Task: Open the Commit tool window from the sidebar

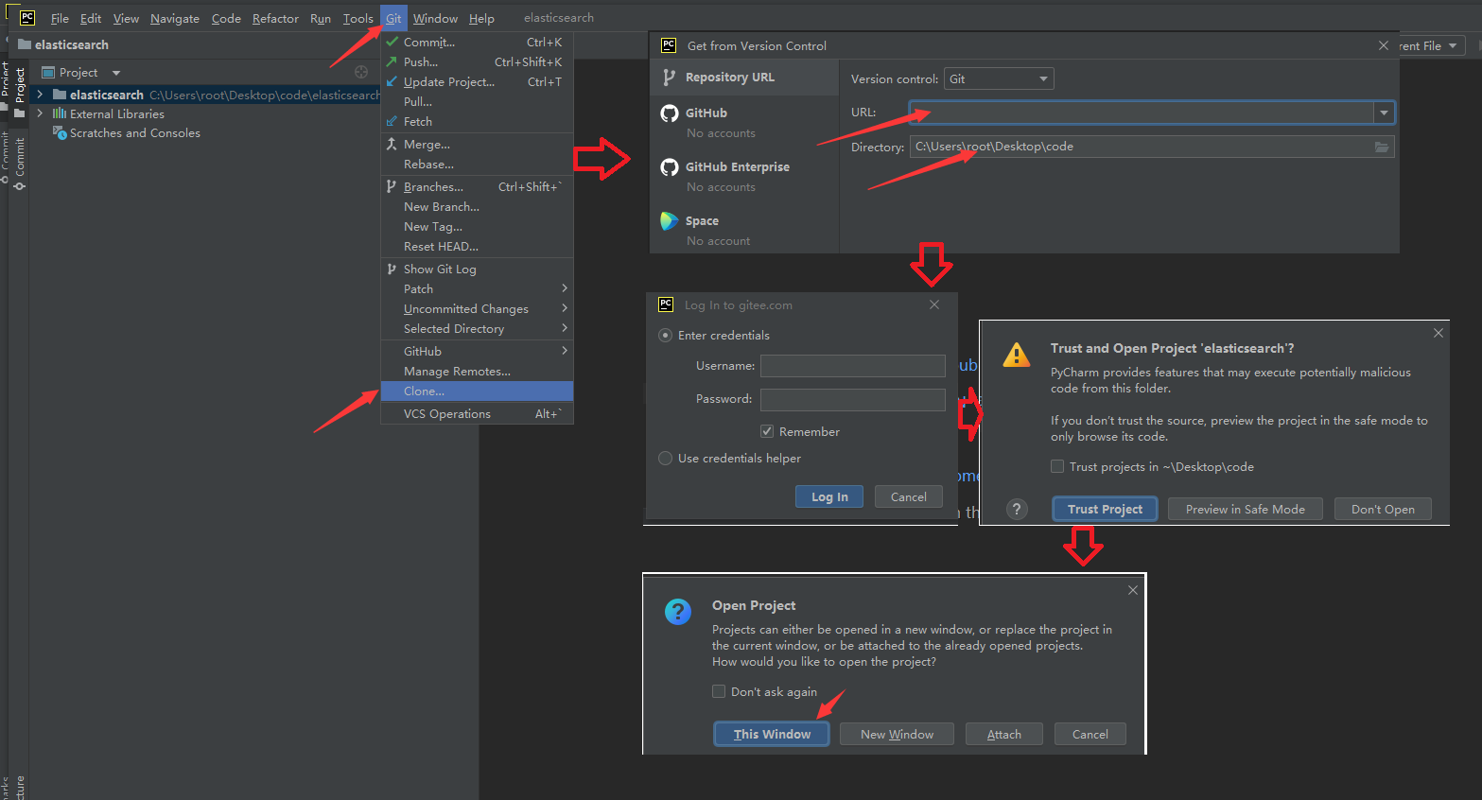Action: point(19,163)
